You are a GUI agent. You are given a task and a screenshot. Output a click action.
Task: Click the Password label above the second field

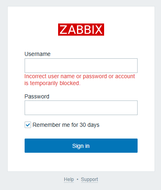(37, 96)
